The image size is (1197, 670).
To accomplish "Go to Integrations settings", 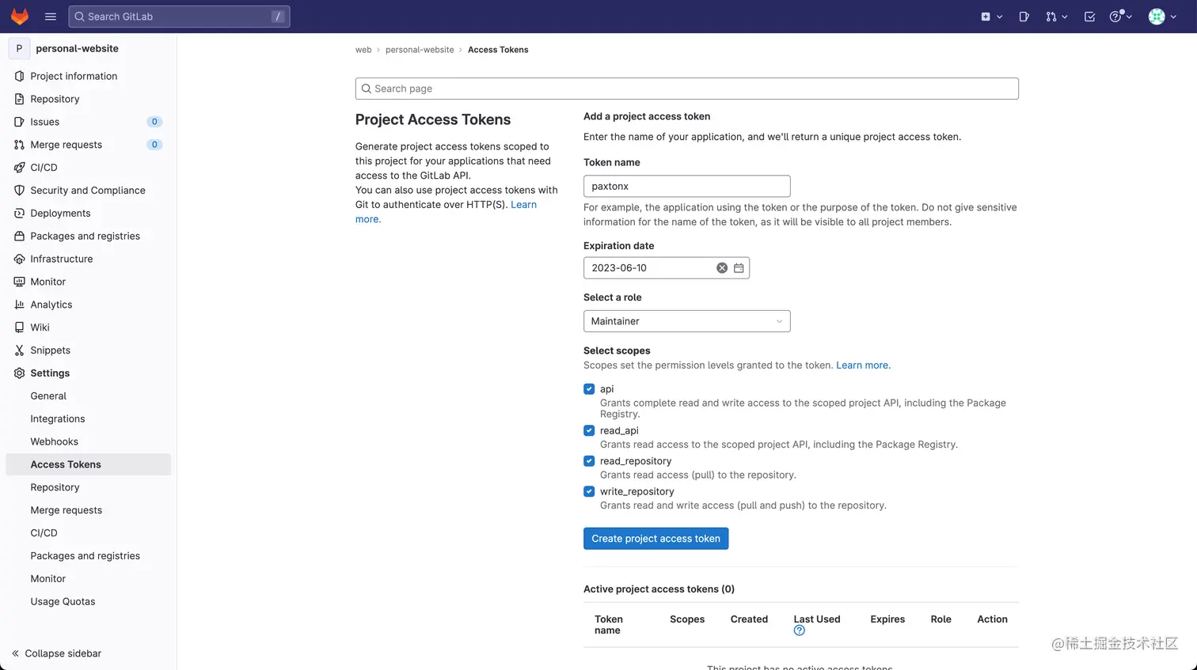I will 57,418.
